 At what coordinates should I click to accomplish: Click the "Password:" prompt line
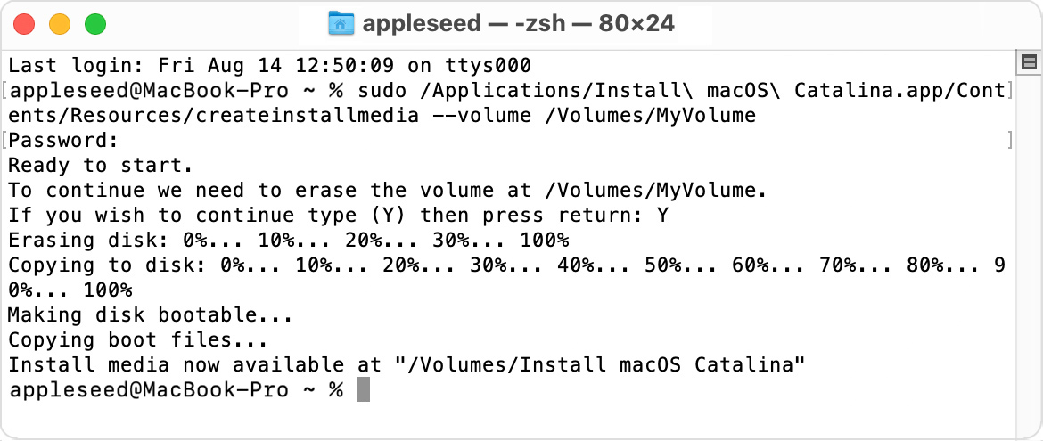pos(62,141)
